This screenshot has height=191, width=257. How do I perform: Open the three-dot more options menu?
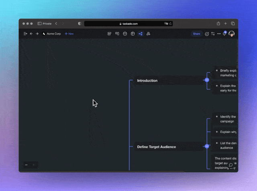click(x=219, y=34)
